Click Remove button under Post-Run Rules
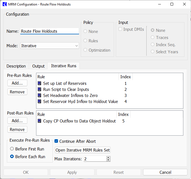The width and height of the screenshot is (191, 179). 17,130
